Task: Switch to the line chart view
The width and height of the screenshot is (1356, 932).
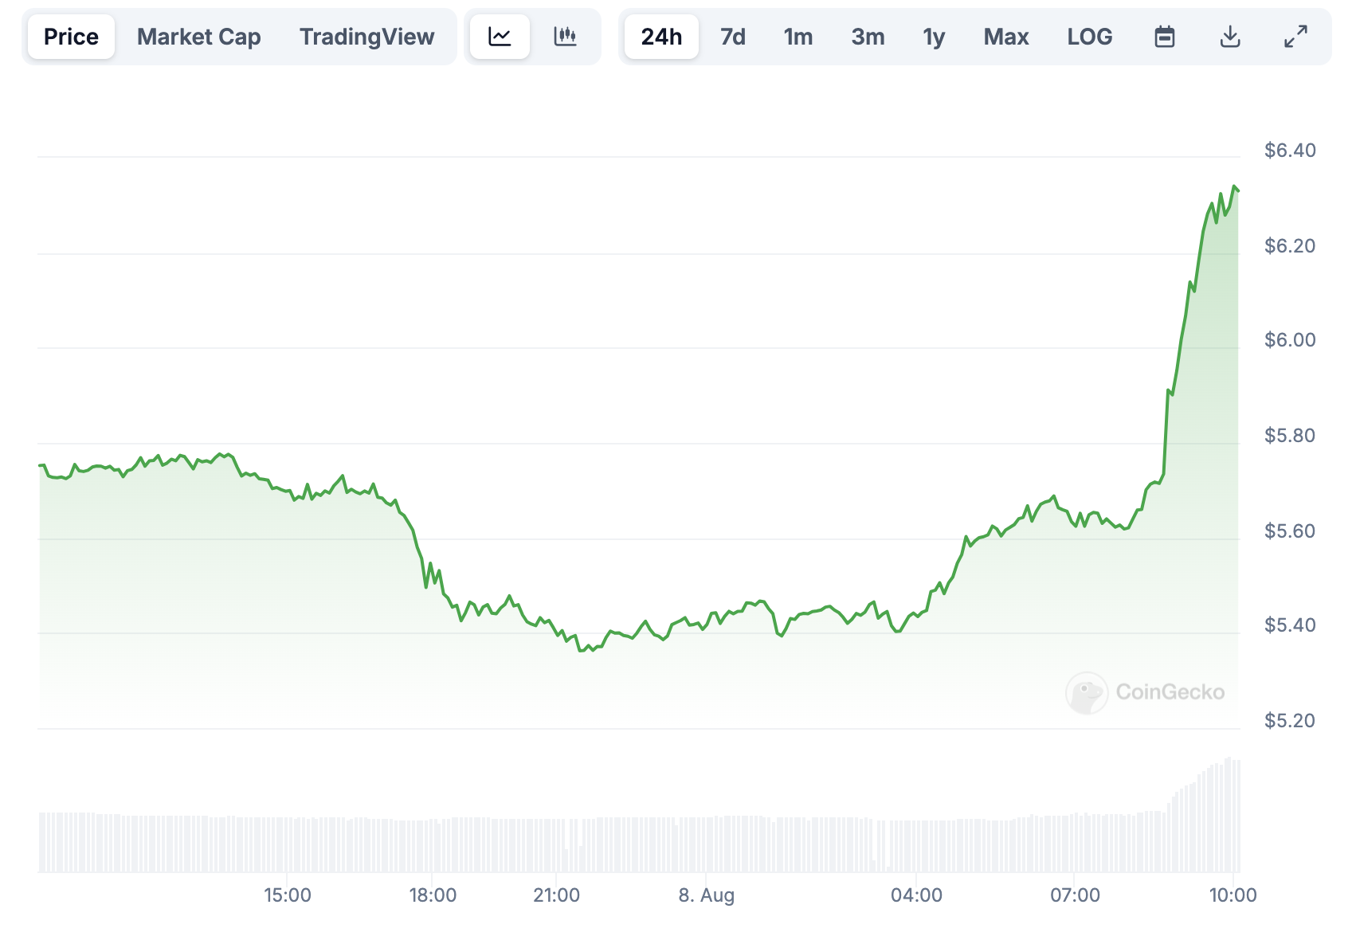Action: [500, 37]
